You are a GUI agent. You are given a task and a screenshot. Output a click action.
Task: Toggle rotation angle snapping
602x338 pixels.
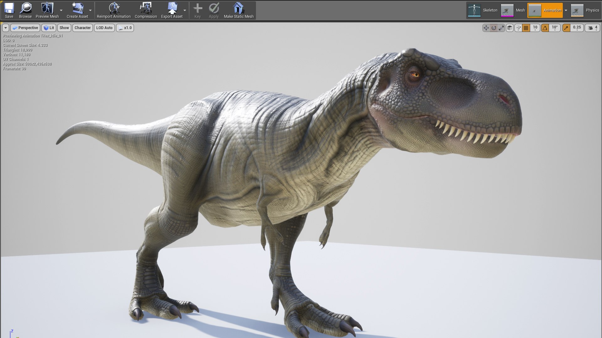point(545,28)
